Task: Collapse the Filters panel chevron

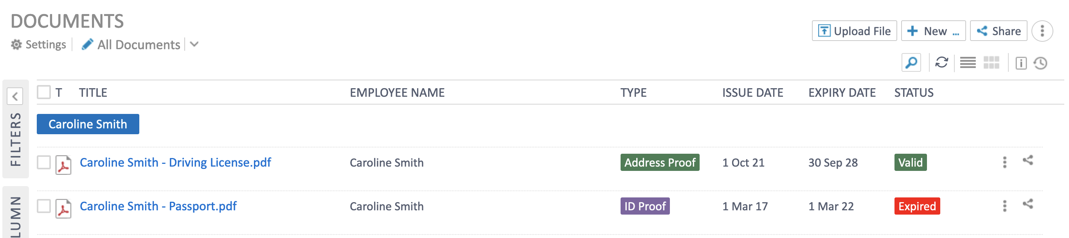Action: (15, 96)
